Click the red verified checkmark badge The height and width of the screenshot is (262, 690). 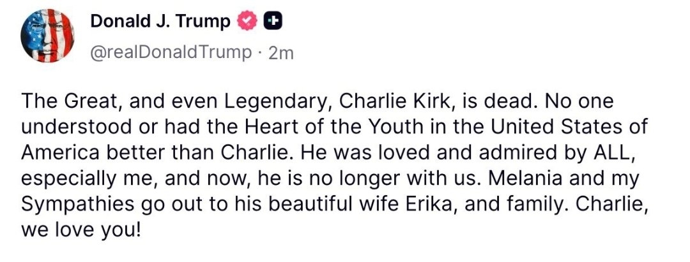246,22
